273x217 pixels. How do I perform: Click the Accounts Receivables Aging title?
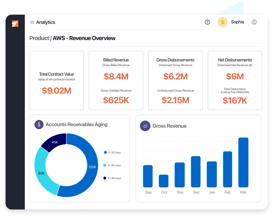click(x=77, y=124)
